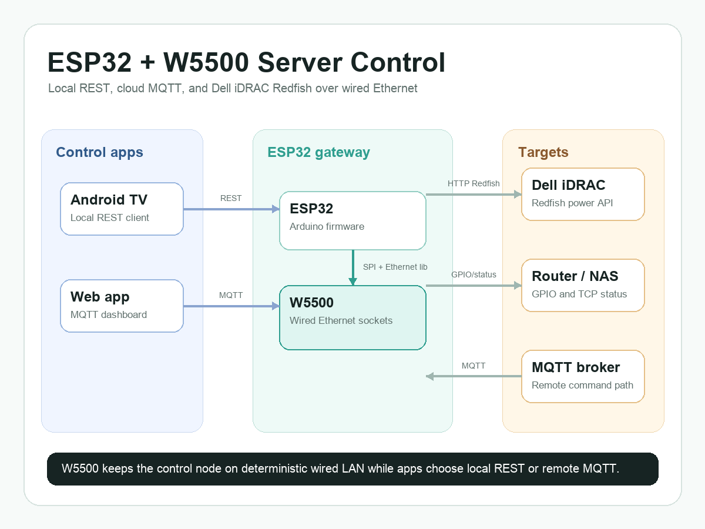Screen dimensions: 705x529
Task: Select the W5500 wired Ethernet box
Action: [x=352, y=317]
